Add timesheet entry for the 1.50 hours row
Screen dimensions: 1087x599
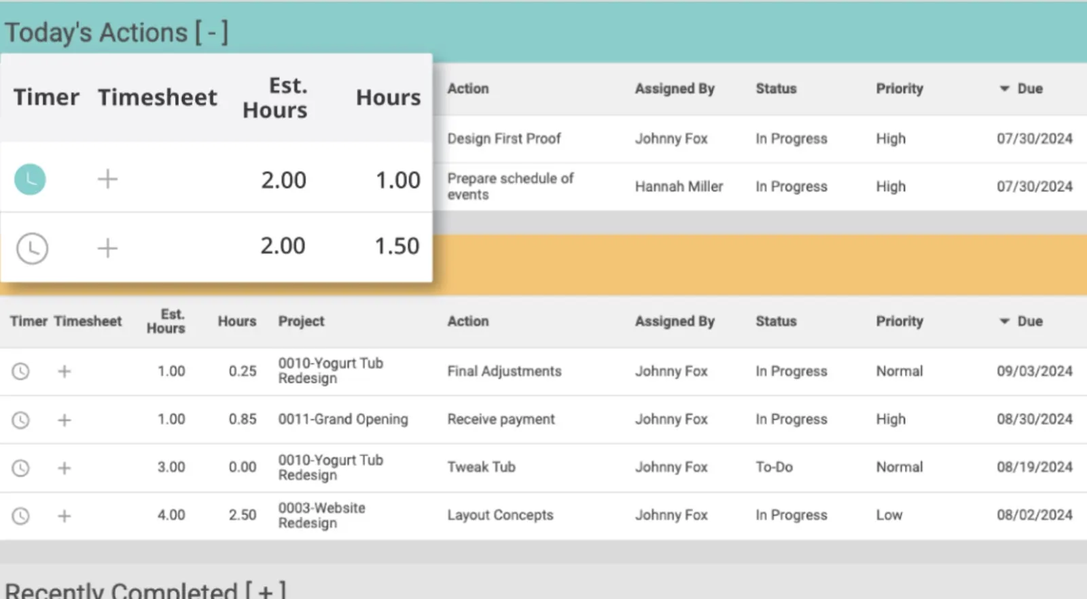(x=107, y=248)
